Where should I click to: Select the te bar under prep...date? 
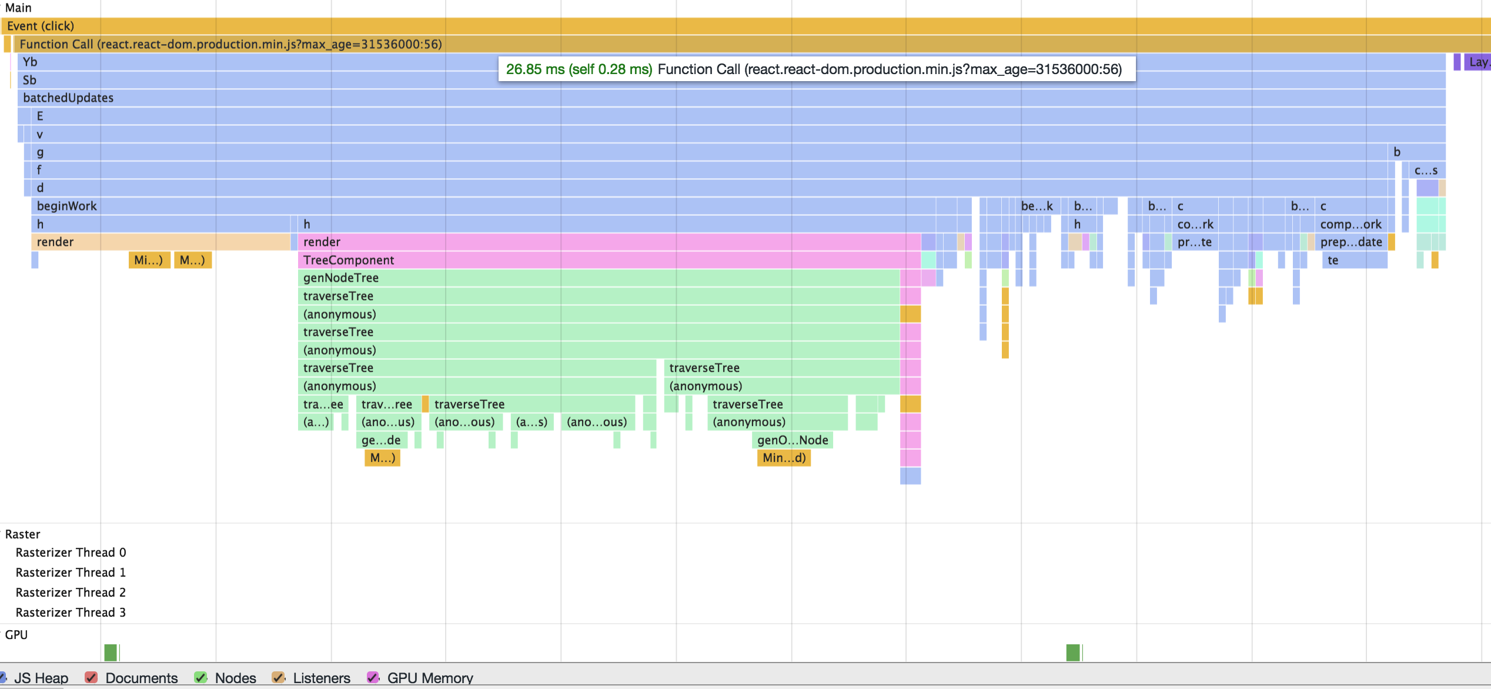coord(1355,260)
